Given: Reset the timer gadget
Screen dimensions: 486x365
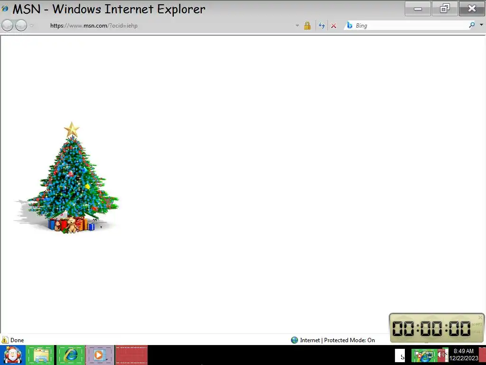Looking at the screenshot, I should [x=477, y=332].
